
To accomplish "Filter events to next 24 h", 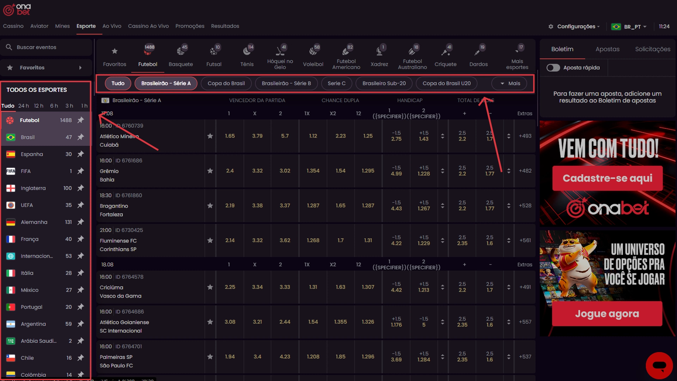I will [x=24, y=106].
